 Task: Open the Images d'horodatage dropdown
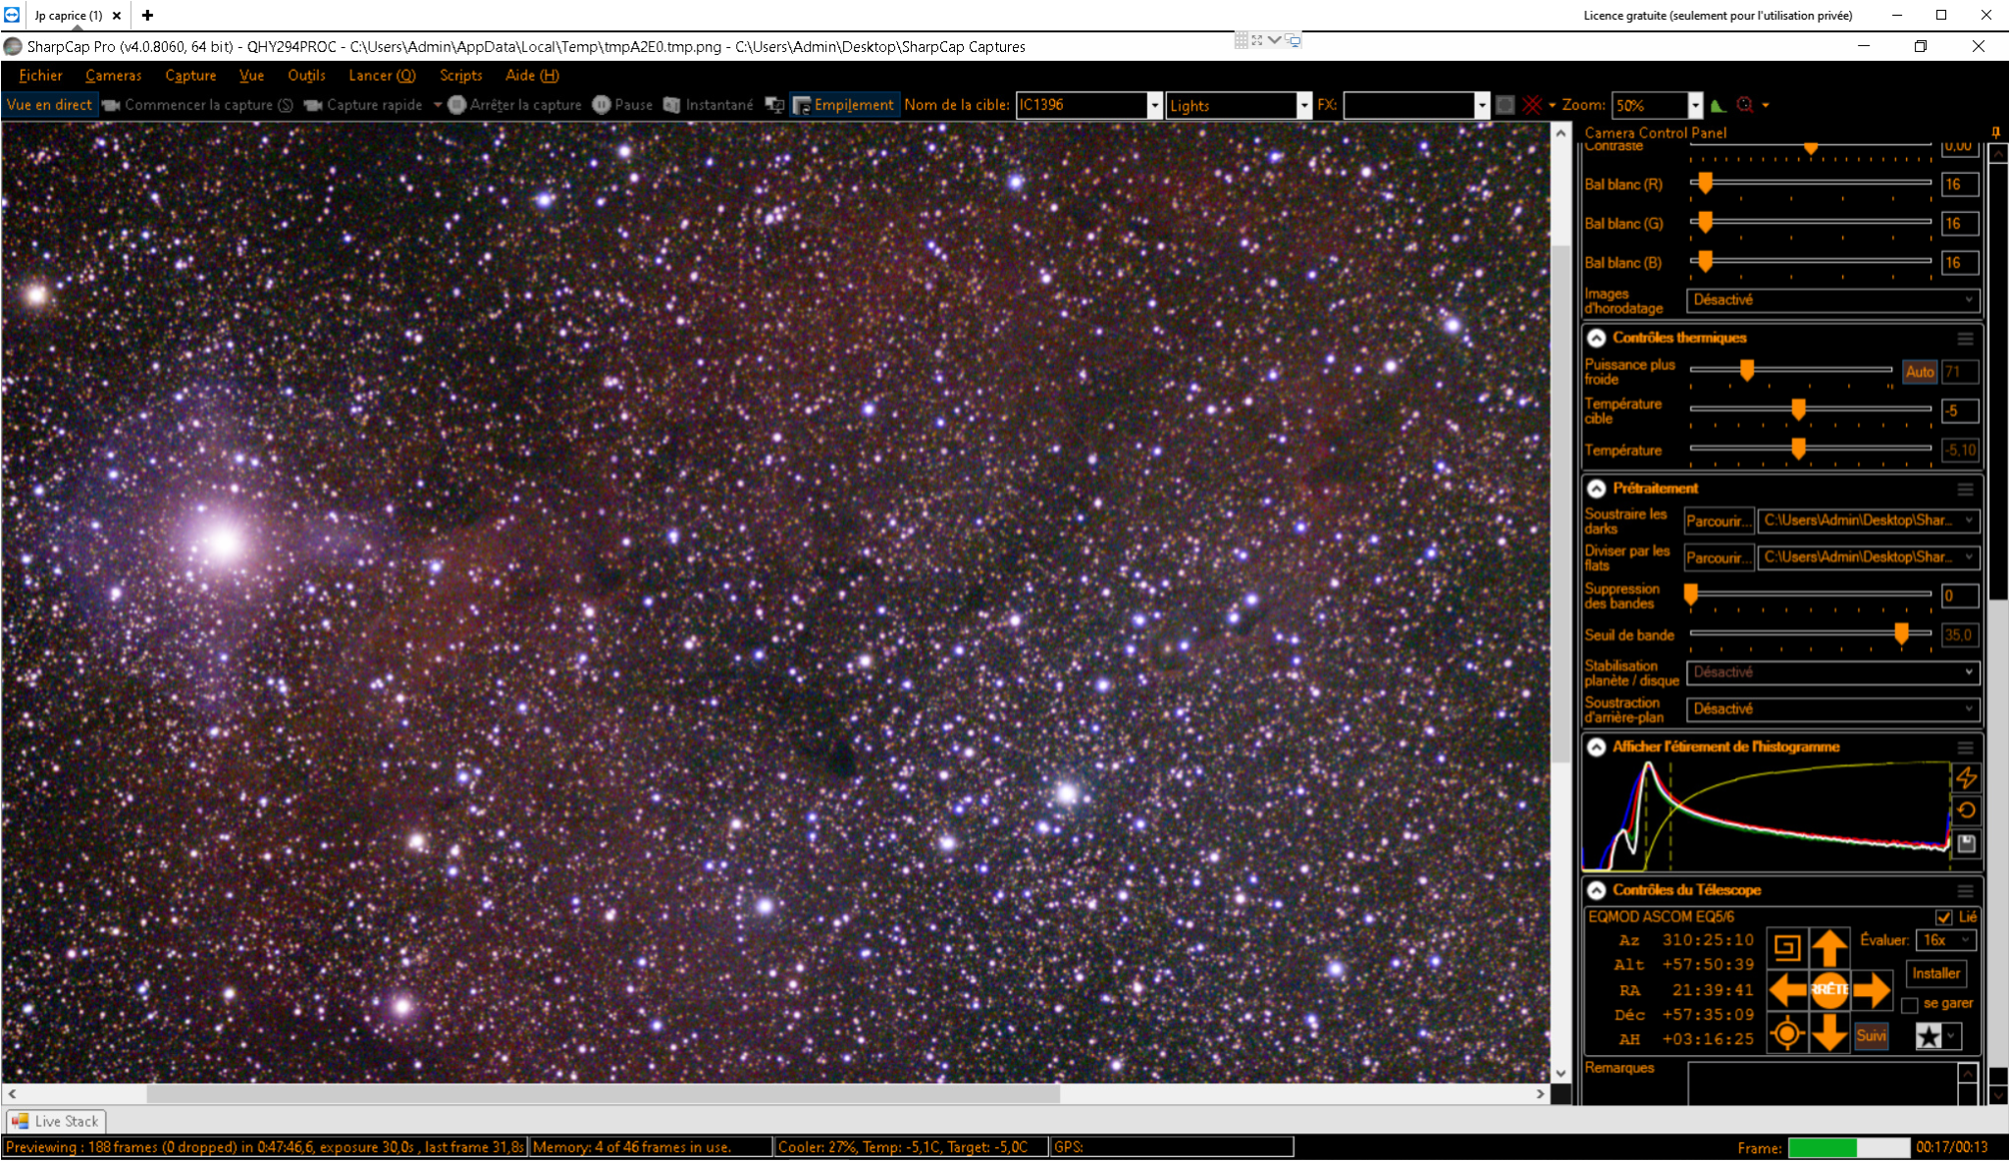[1832, 300]
